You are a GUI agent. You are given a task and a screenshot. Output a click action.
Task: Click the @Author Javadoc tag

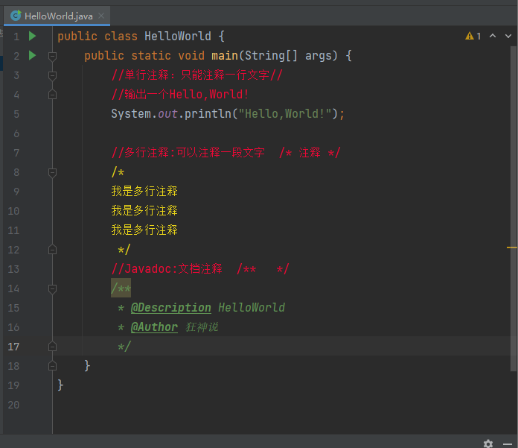click(154, 327)
